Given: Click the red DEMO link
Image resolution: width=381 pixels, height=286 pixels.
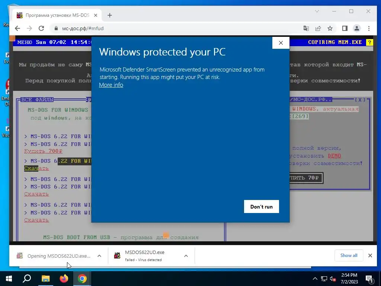Looking at the screenshot, I should click(x=334, y=156).
